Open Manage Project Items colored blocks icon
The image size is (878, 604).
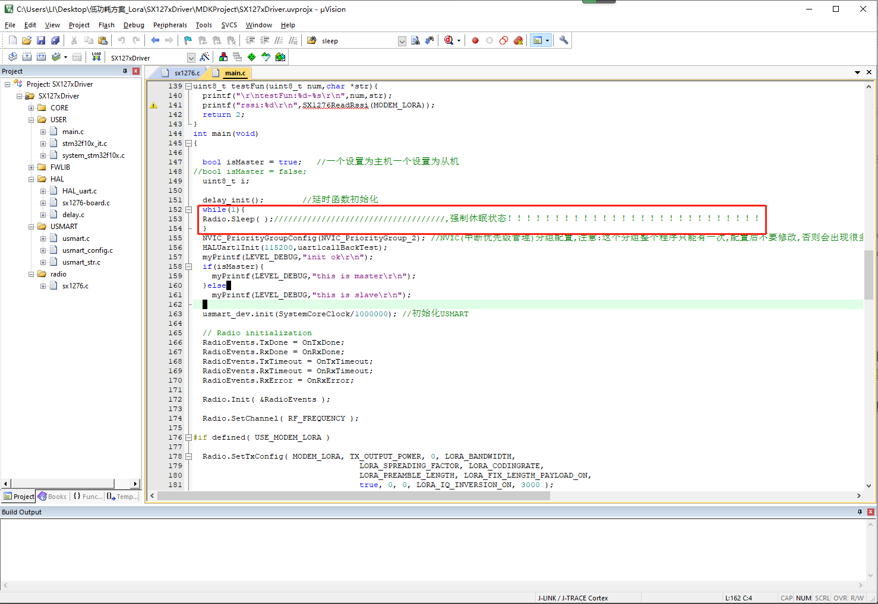pyautogui.click(x=223, y=57)
